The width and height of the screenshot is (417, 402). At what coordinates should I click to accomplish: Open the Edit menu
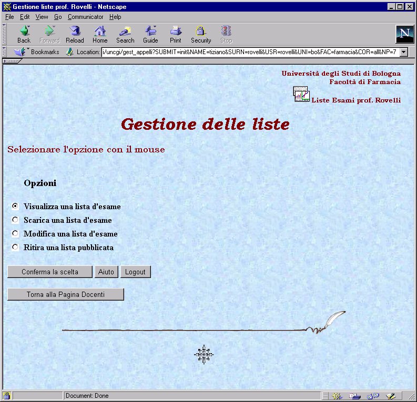[x=25, y=17]
